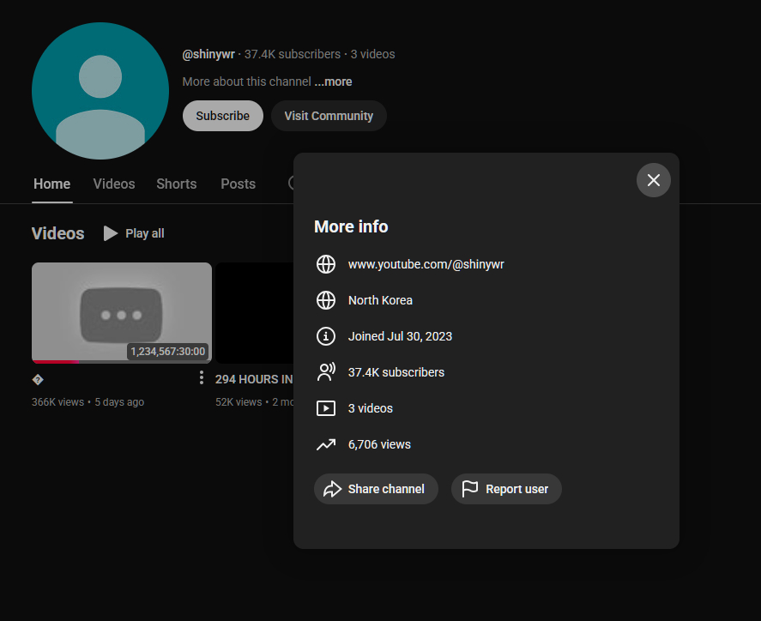
Task: Open Visit Community button
Action: (x=329, y=116)
